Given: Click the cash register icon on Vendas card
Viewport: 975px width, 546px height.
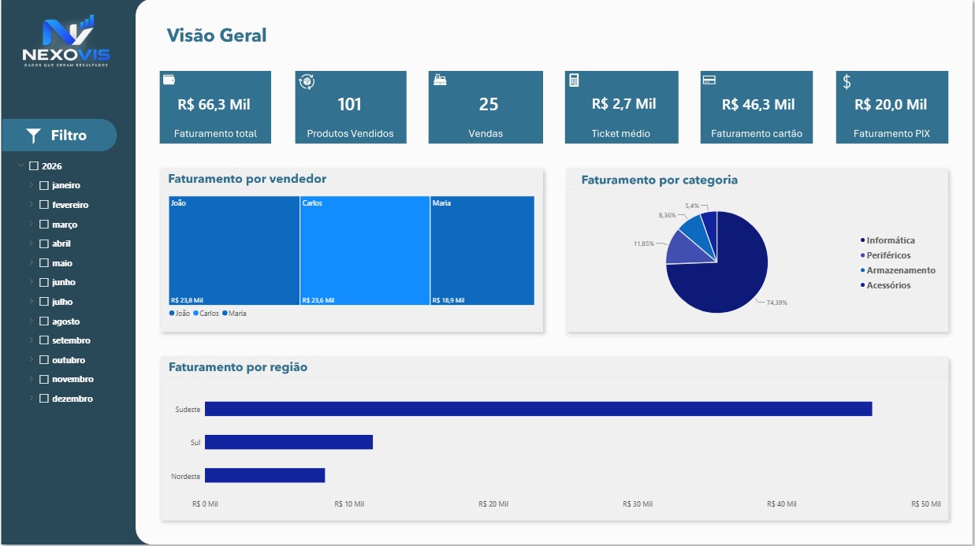Looking at the screenshot, I should 440,80.
